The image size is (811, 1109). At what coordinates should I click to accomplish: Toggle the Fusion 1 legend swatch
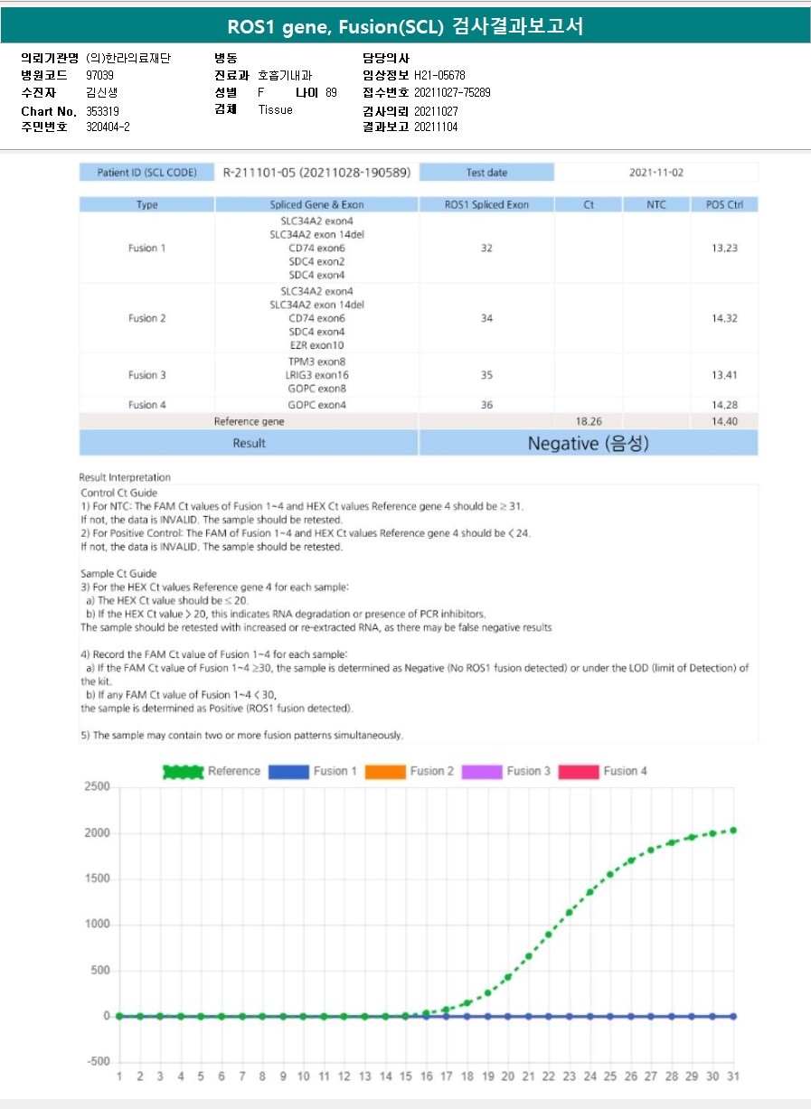tap(288, 772)
